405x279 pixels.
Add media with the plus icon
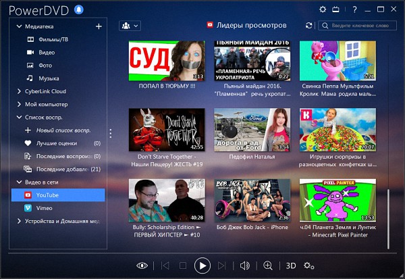(x=99, y=26)
